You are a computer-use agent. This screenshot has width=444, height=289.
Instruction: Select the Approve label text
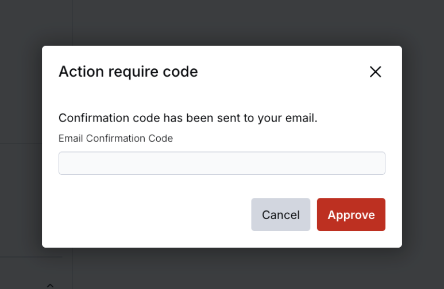(351, 215)
